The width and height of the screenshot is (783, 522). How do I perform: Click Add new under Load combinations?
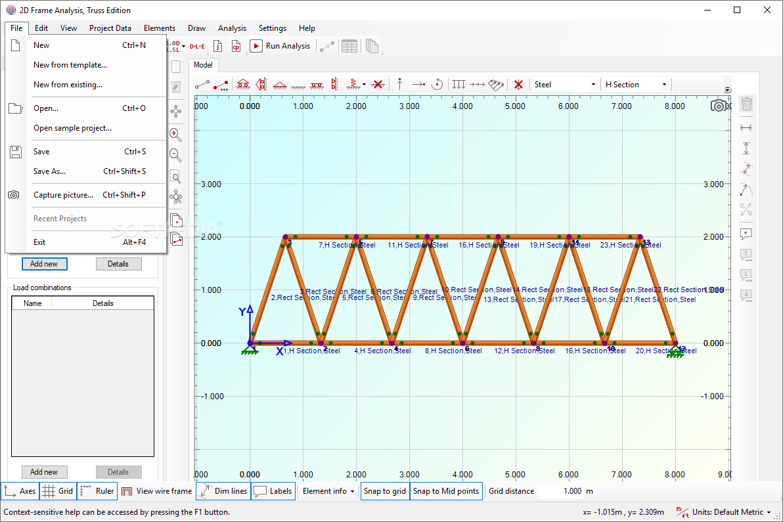(x=44, y=472)
